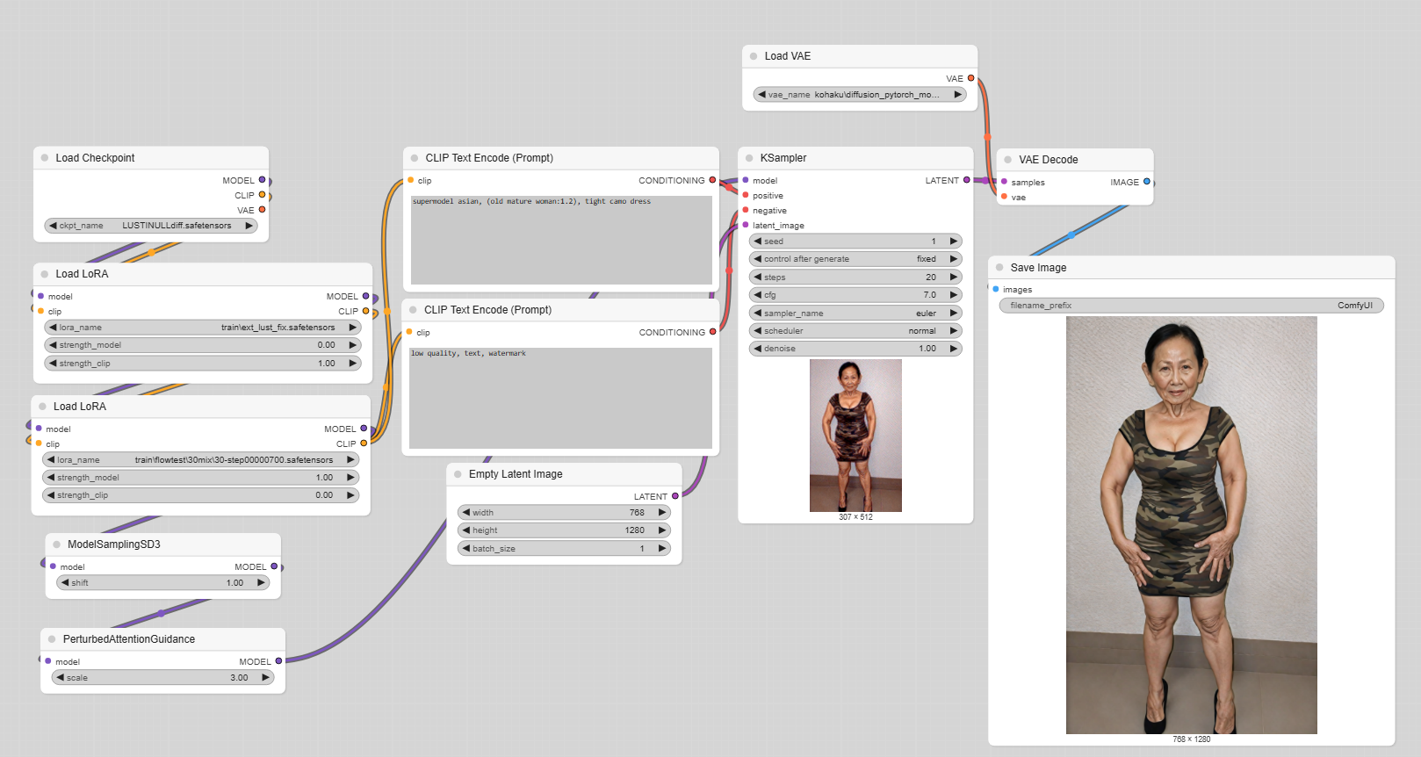This screenshot has height=757, width=1421.
Task: Open the sampler_name dropdown set to euler
Action: [856, 314]
